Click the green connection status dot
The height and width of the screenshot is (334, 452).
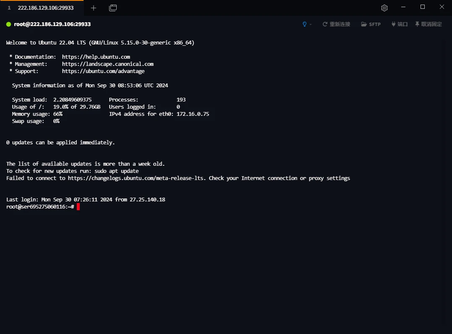coord(8,24)
